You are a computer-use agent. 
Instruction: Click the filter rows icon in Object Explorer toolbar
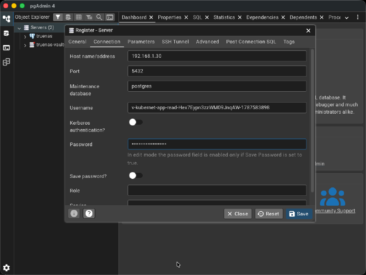pyautogui.click(x=58, y=17)
